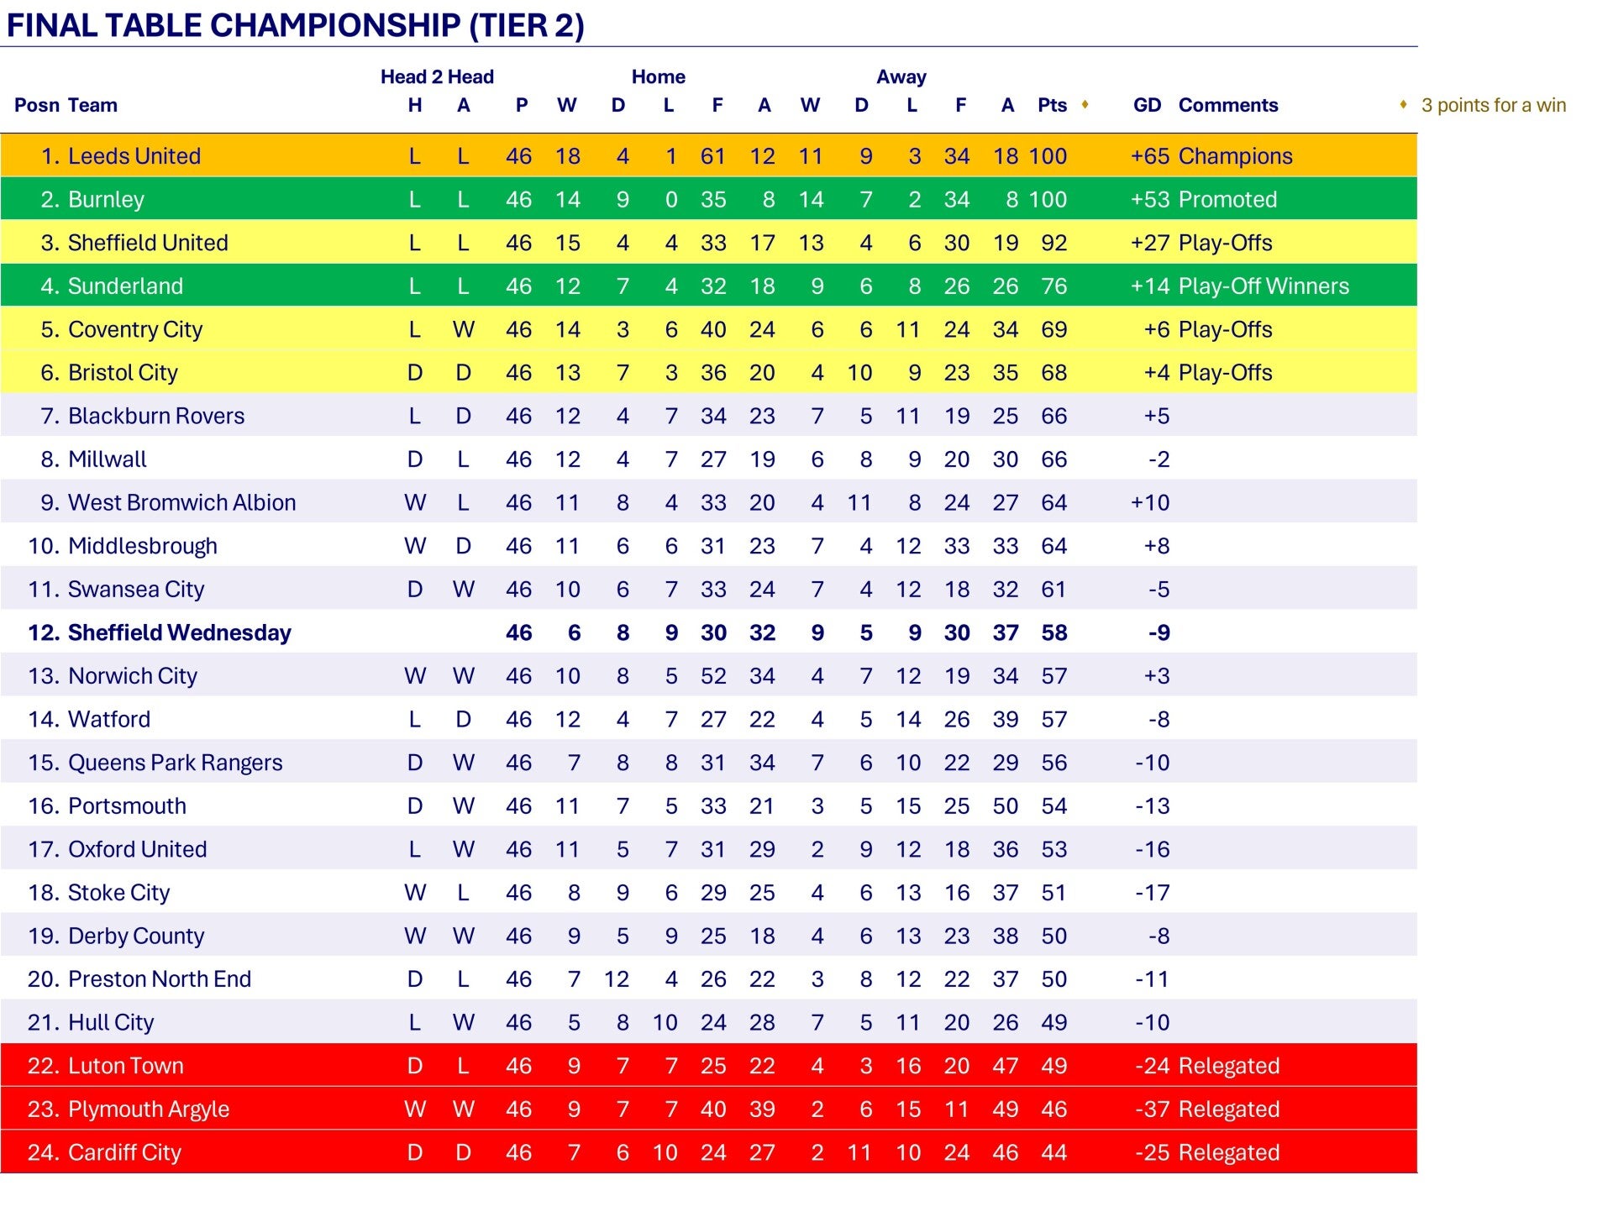Click the Home group header
The height and width of the screenshot is (1217, 1613).
pyautogui.click(x=658, y=77)
